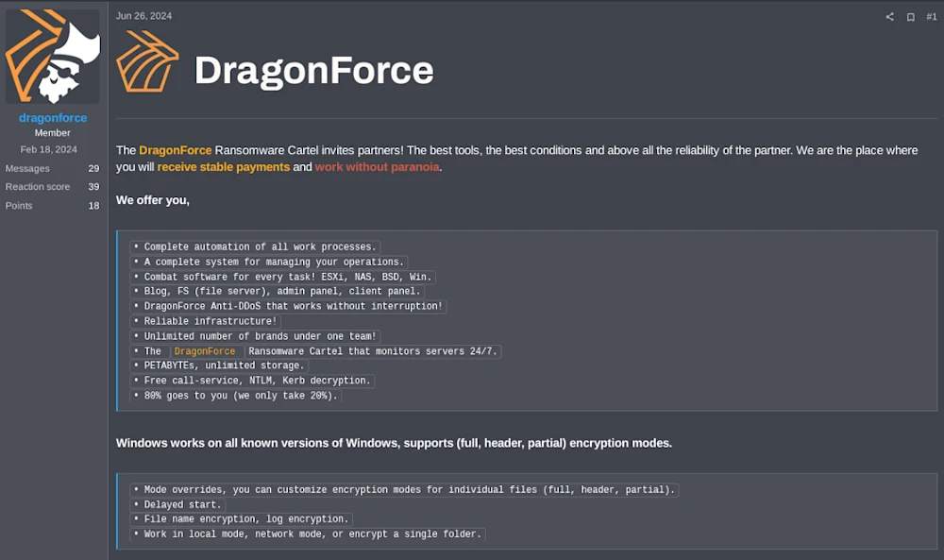The height and width of the screenshot is (560, 944).
Task: Jump to this post via the #1 permalink
Action: point(932,16)
